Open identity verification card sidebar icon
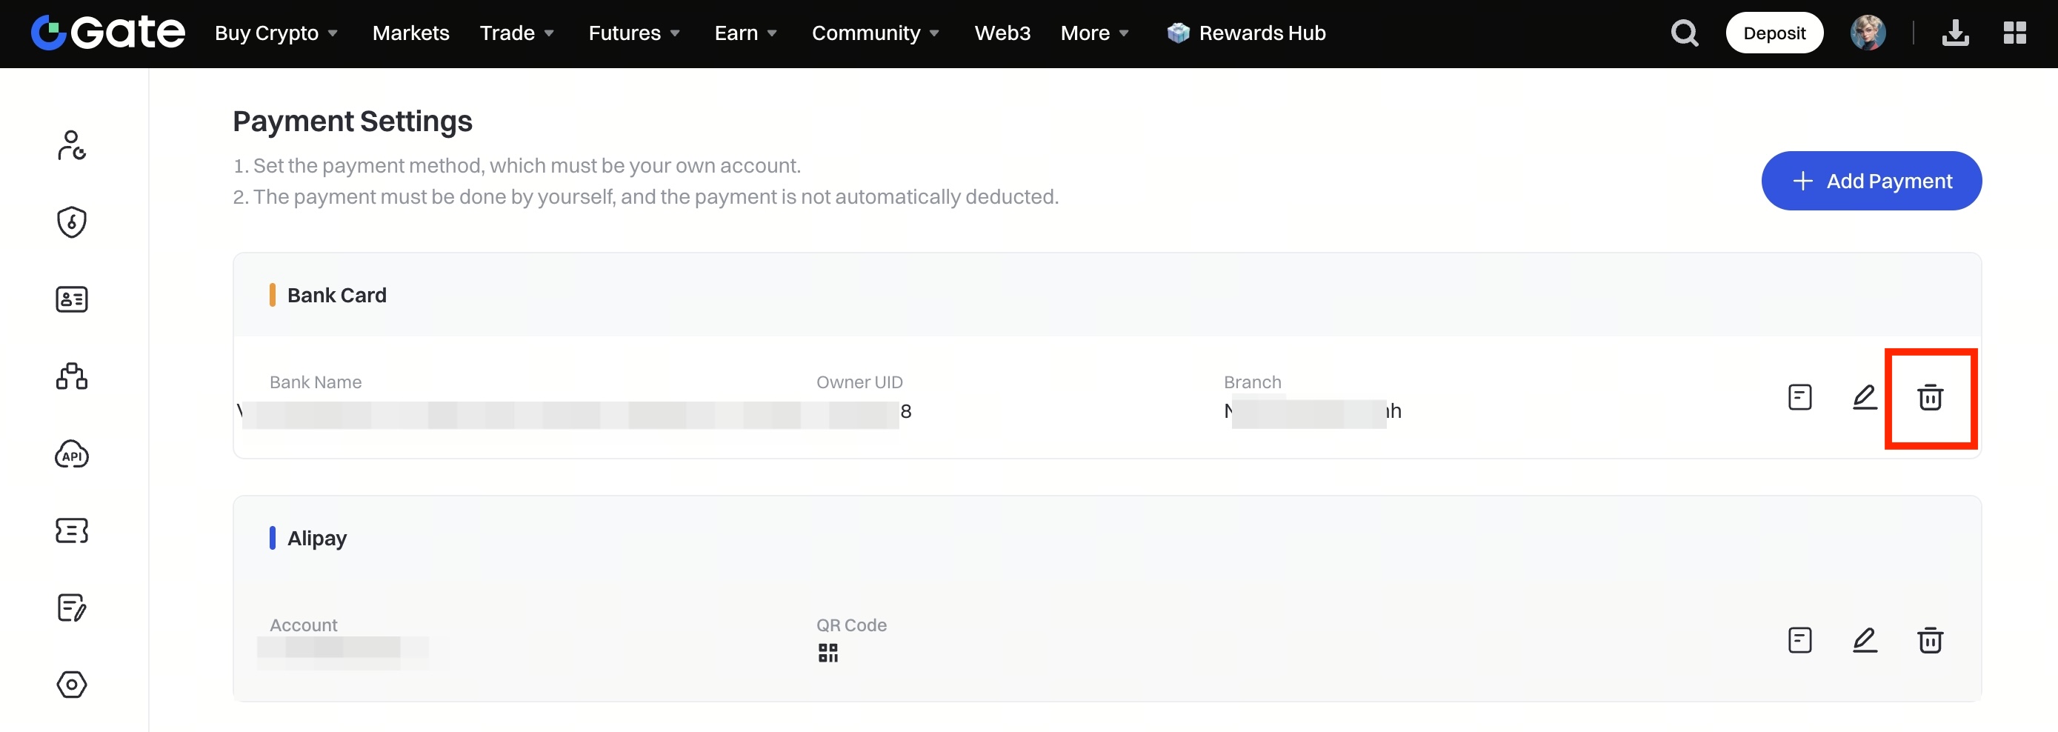 (x=72, y=299)
